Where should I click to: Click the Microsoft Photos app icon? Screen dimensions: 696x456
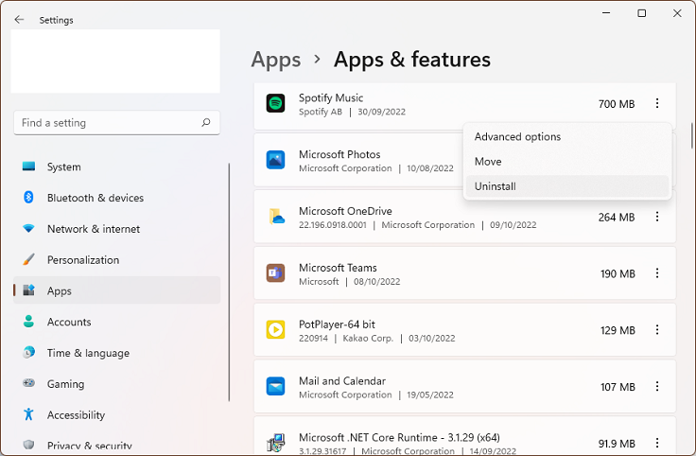[275, 160]
